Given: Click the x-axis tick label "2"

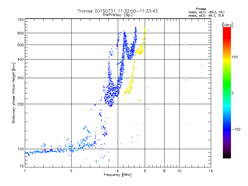Looking at the screenshot, I should (71, 171).
